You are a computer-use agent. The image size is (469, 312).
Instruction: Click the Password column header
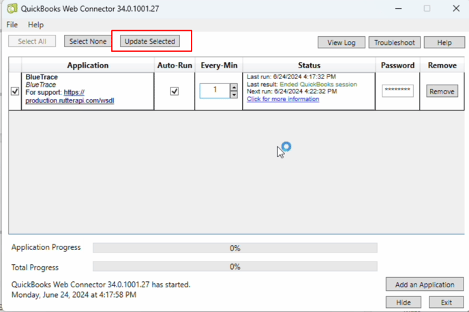(397, 66)
